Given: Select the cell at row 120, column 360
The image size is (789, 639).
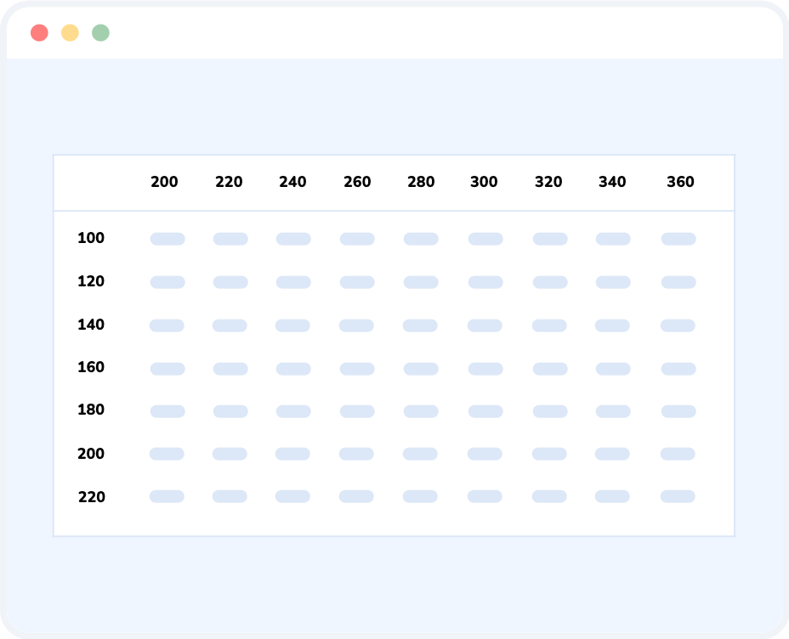Looking at the screenshot, I should [678, 282].
